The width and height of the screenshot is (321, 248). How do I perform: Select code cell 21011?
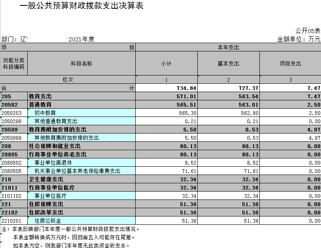click(x=14, y=187)
